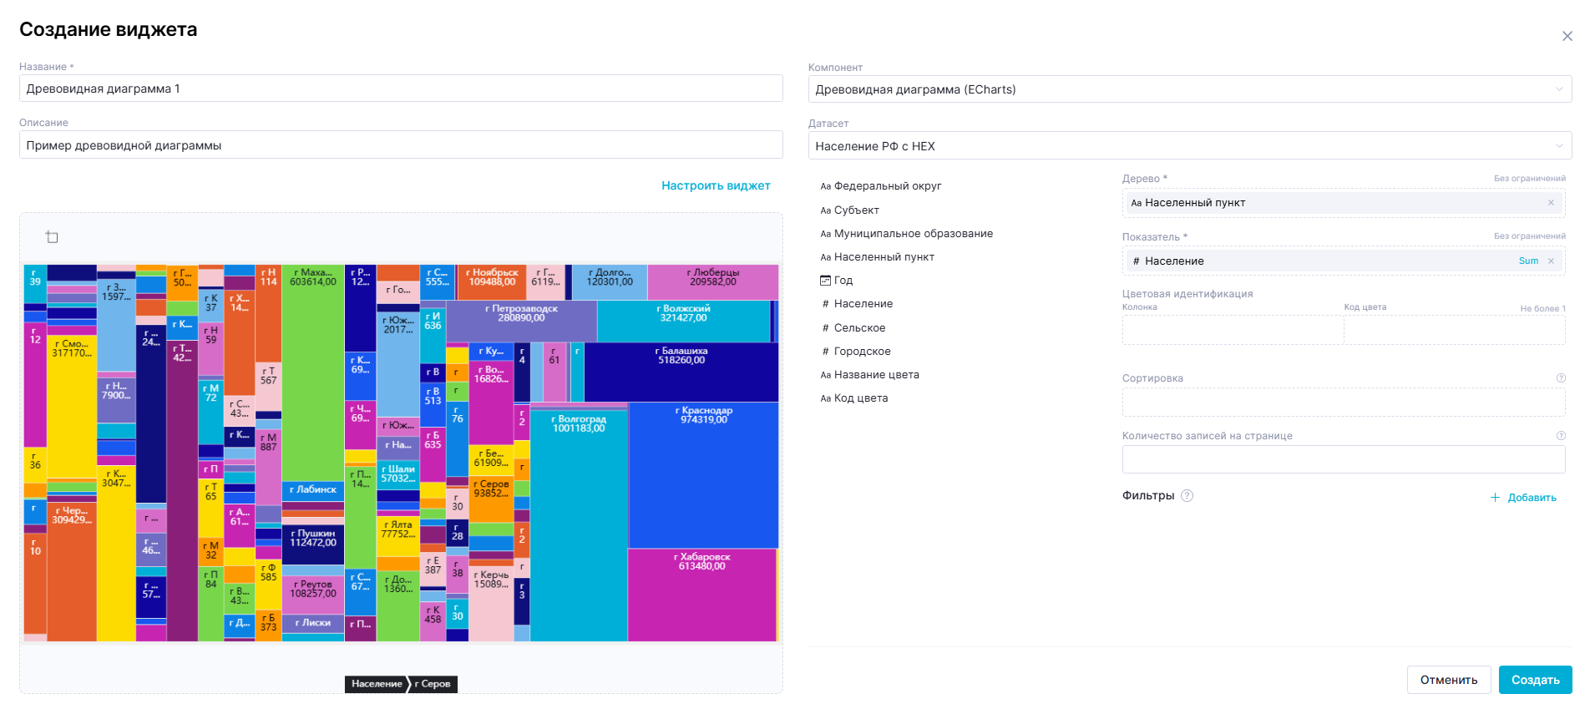1590x704 pixels.
Task: Open the Настроить виджет link
Action: click(x=716, y=185)
